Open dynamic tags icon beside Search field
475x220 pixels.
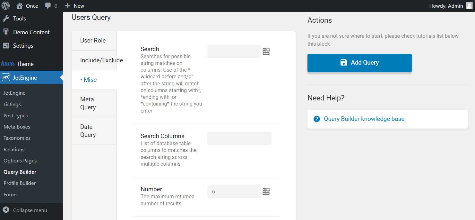tap(266, 51)
